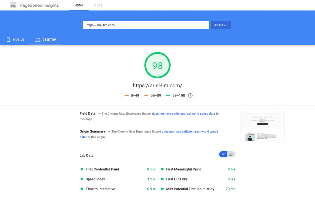Select the DESKTOP results tab
Image resolution: width=315 pixels, height=198 pixels.
[x=46, y=40]
